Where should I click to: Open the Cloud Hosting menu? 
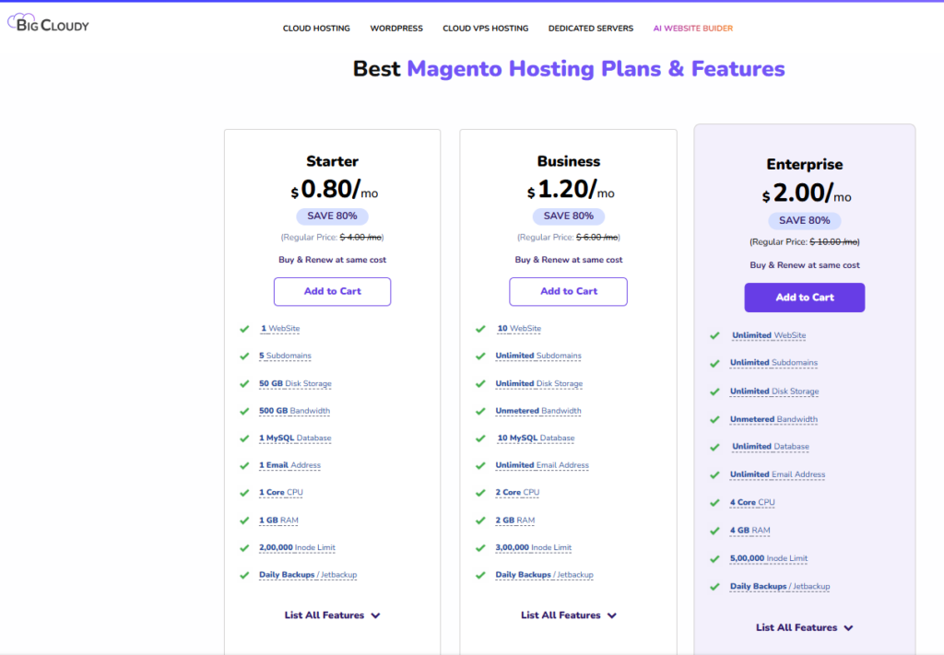[x=316, y=29]
